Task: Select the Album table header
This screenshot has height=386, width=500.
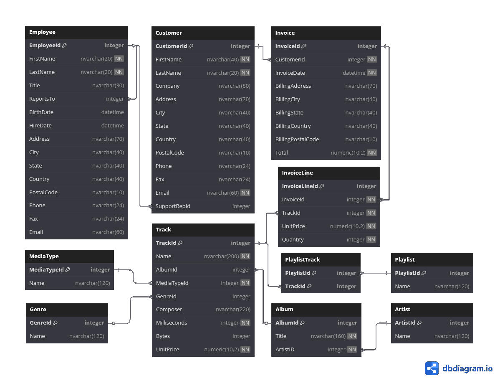Action: pyautogui.click(x=316, y=310)
